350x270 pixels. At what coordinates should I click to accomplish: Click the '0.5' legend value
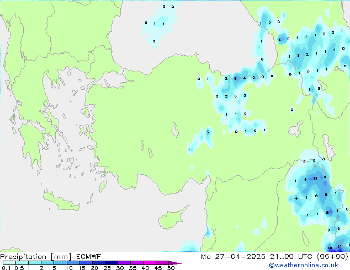(19, 268)
